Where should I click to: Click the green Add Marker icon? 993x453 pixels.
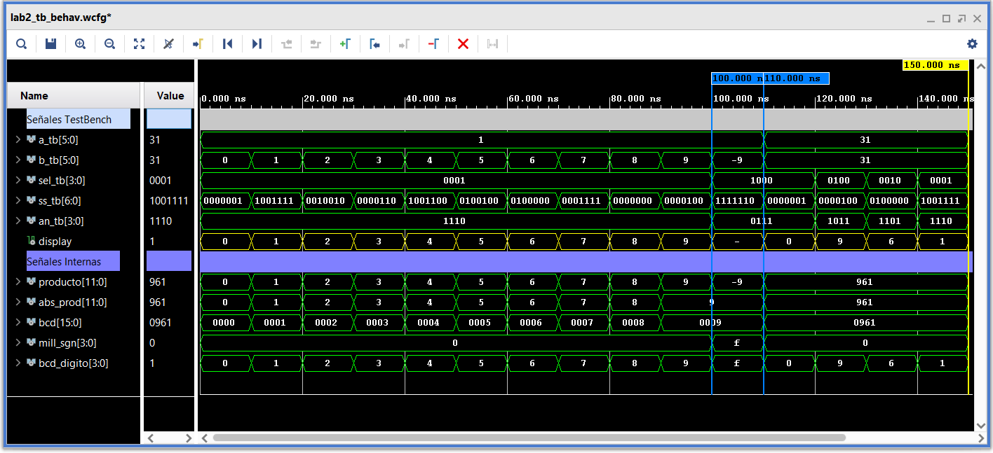(345, 44)
